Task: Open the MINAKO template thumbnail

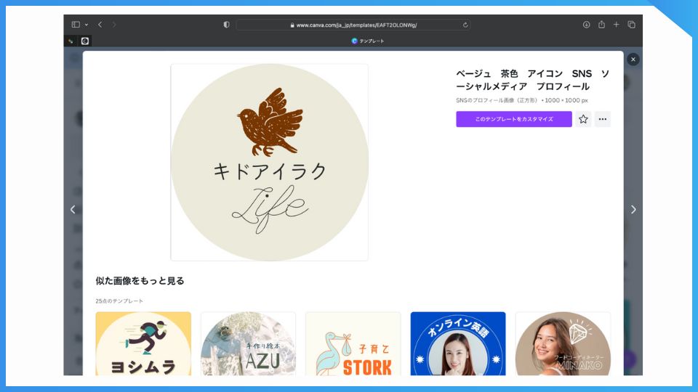Action: [563, 344]
